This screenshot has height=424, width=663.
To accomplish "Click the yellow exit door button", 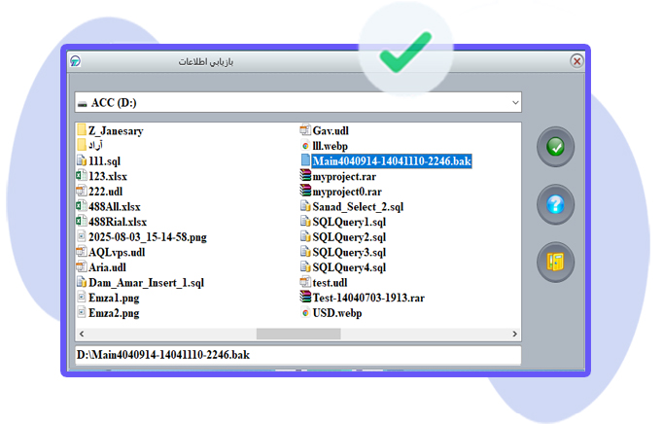I will click(555, 262).
